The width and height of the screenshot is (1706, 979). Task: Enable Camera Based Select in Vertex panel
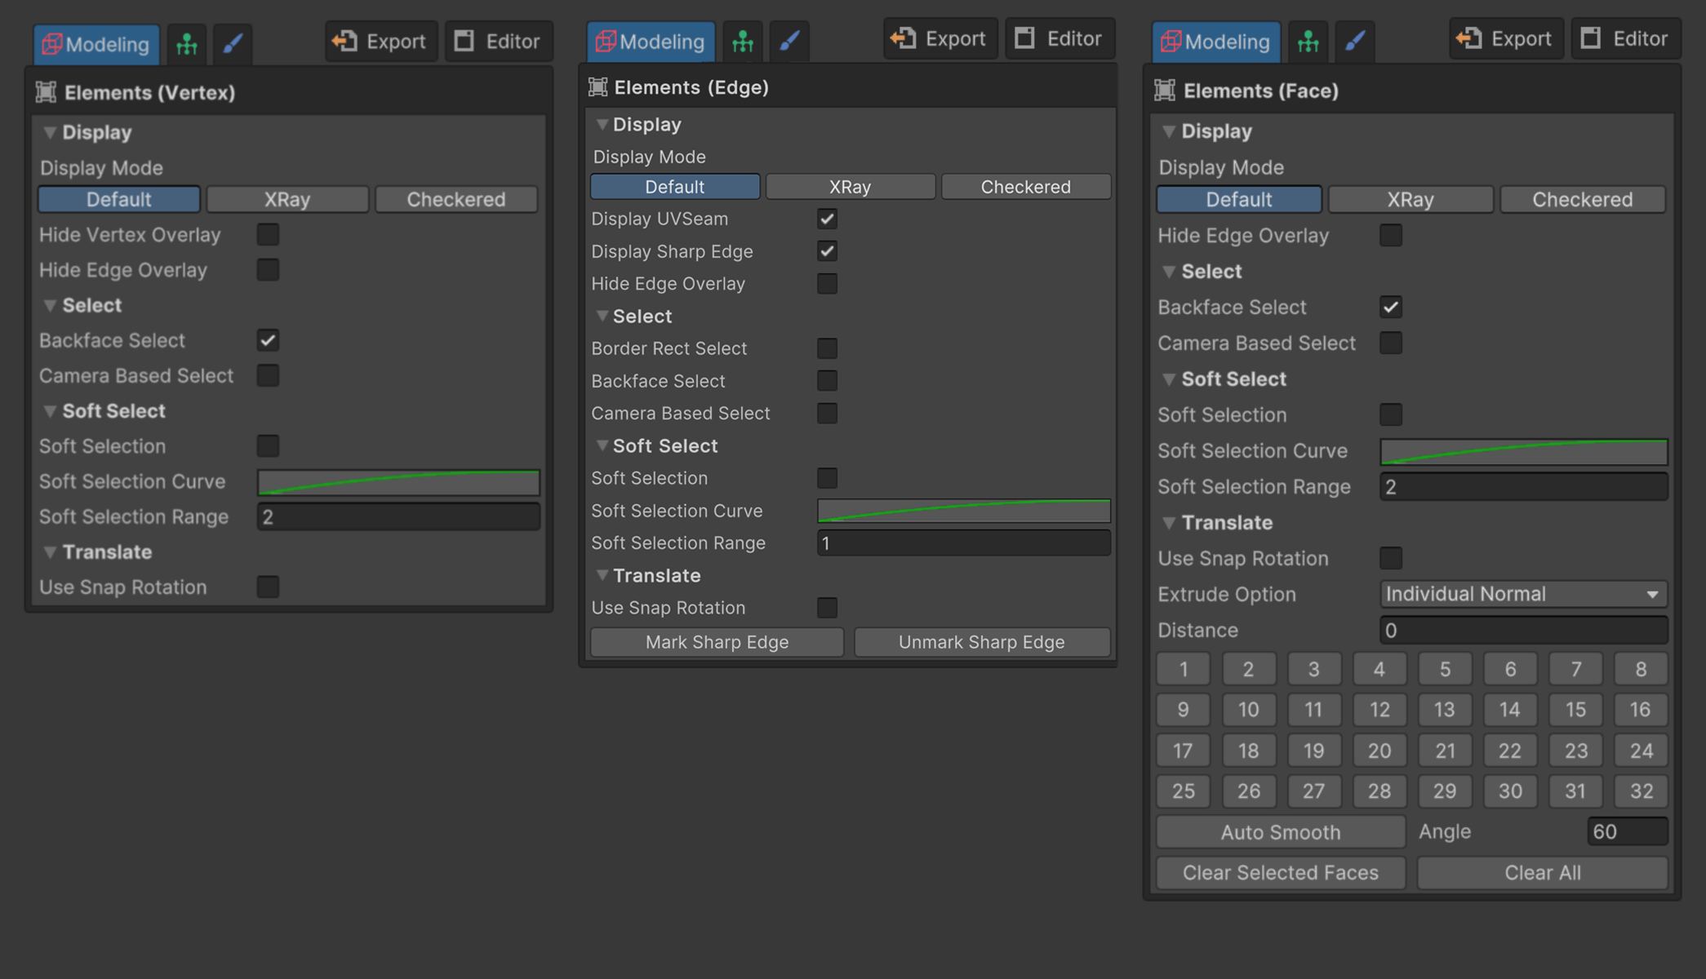pos(268,375)
